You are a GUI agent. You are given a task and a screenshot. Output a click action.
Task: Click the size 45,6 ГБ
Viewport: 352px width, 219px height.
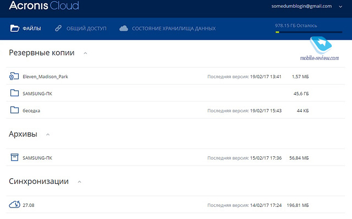point(301,94)
